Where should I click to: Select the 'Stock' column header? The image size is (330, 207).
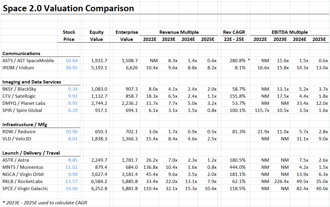[69, 32]
